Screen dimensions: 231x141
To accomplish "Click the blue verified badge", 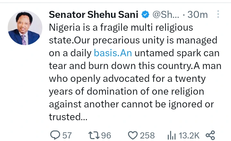I will [145, 15].
